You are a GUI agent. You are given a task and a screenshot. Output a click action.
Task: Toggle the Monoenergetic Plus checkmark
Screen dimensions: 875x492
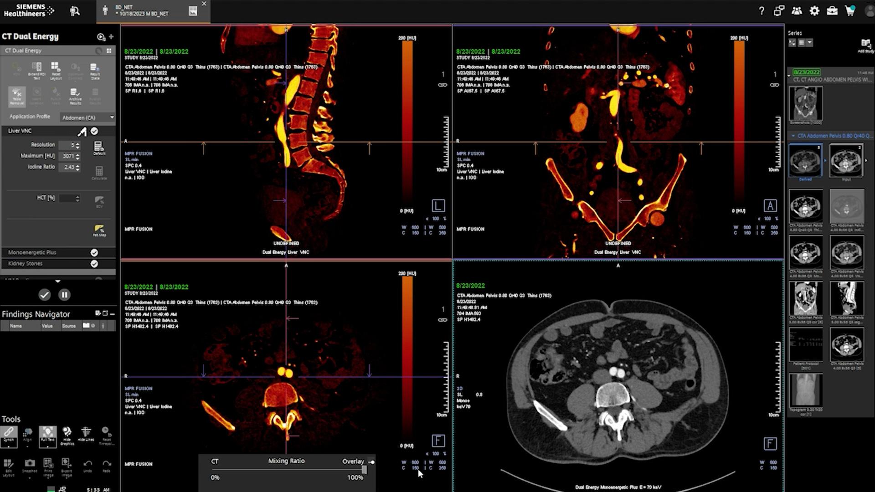pyautogui.click(x=94, y=252)
